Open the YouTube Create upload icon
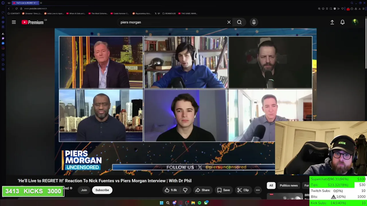The height and width of the screenshot is (206, 367). [332, 22]
